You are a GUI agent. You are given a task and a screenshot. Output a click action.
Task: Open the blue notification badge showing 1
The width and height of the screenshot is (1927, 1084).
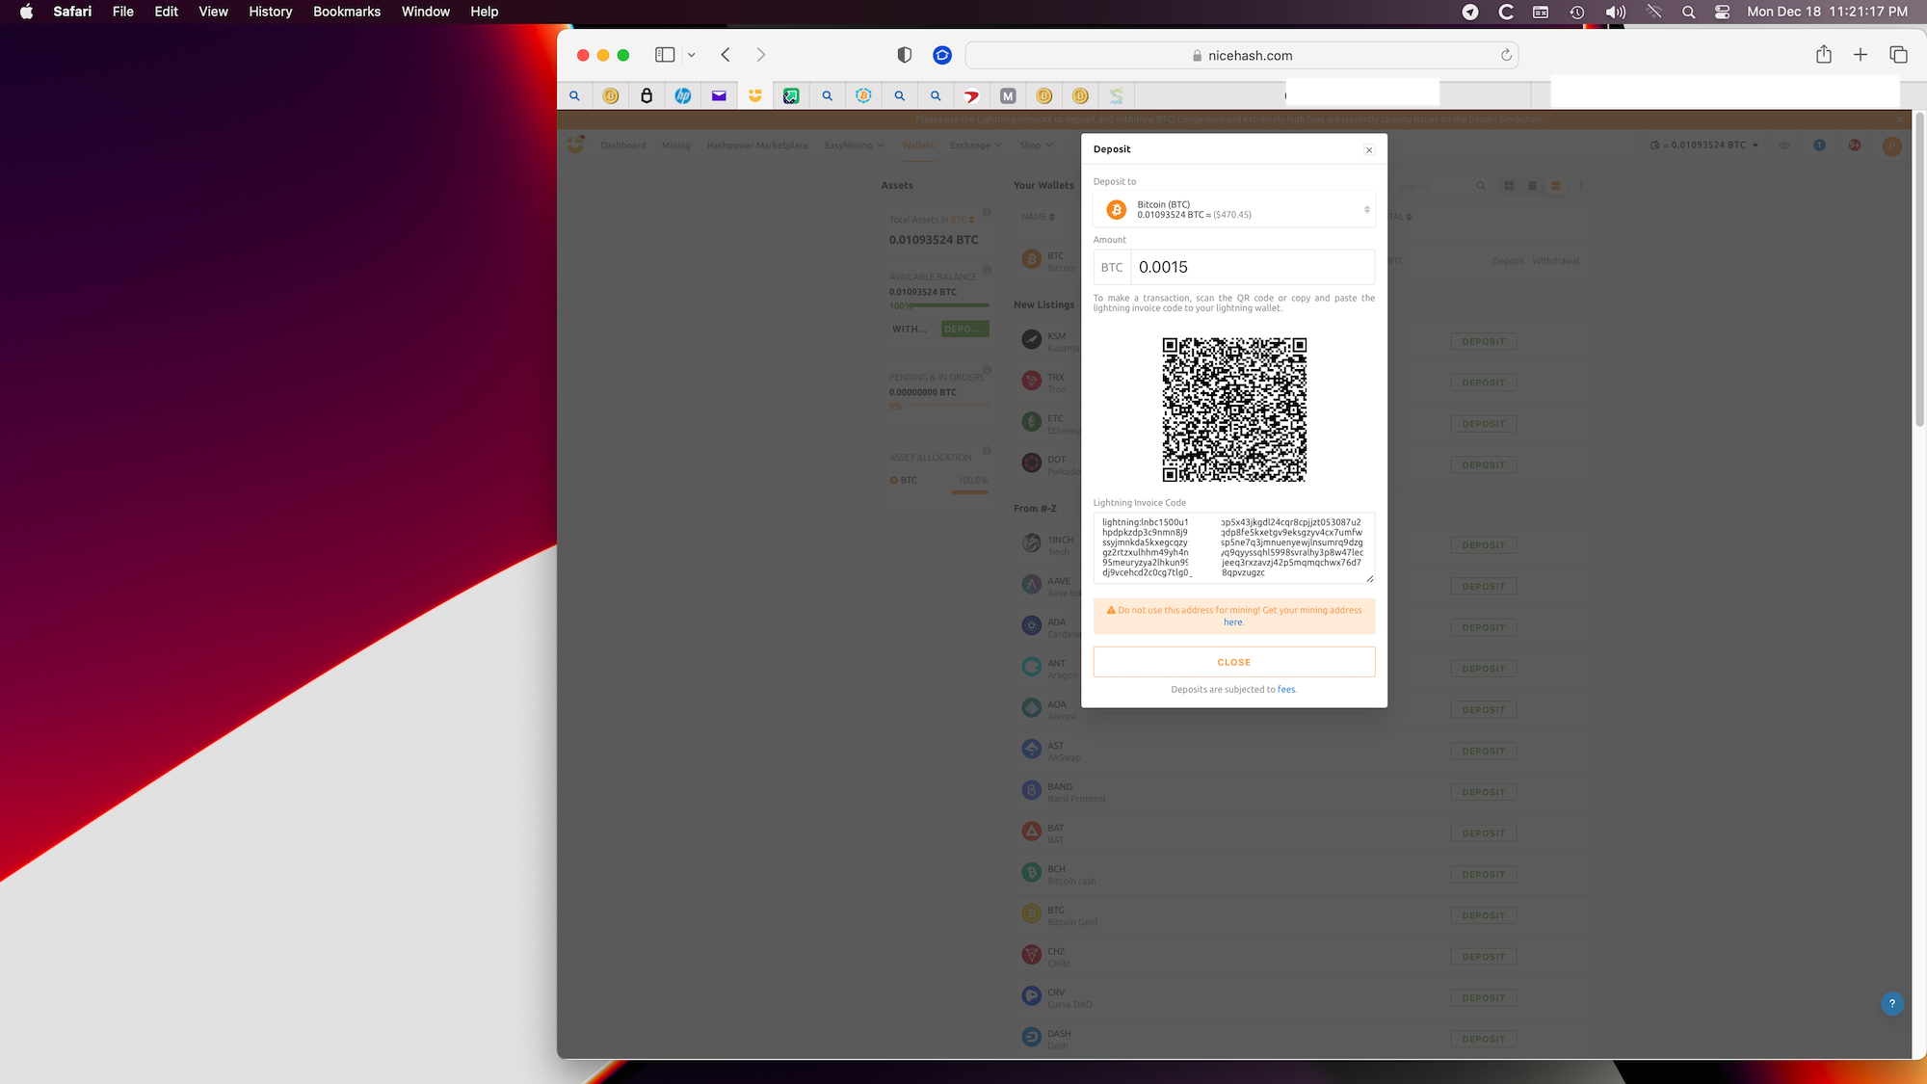coord(1819,145)
